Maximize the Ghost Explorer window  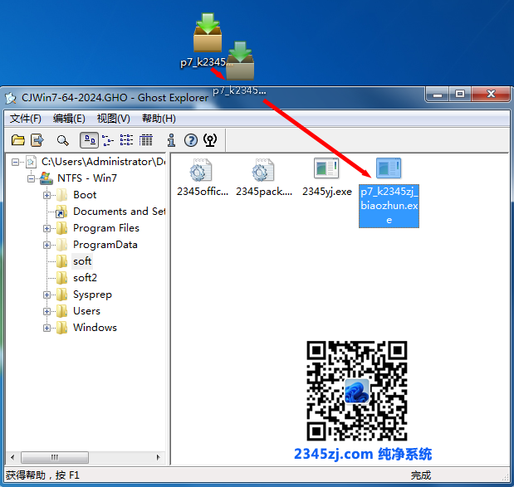click(460, 95)
